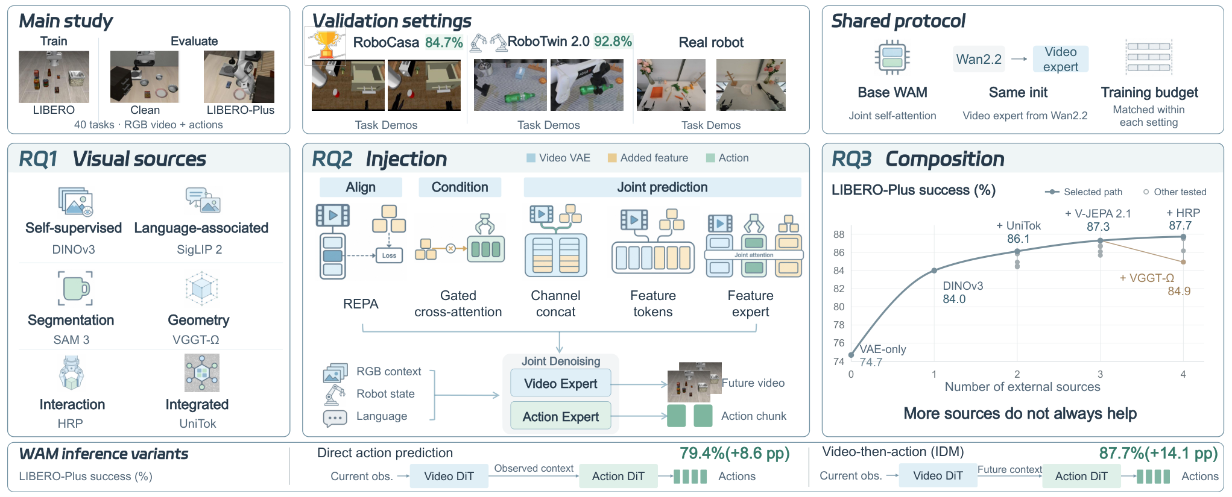
Task: Click the VGGT-Ω 84.9 data point
Action: [1183, 262]
